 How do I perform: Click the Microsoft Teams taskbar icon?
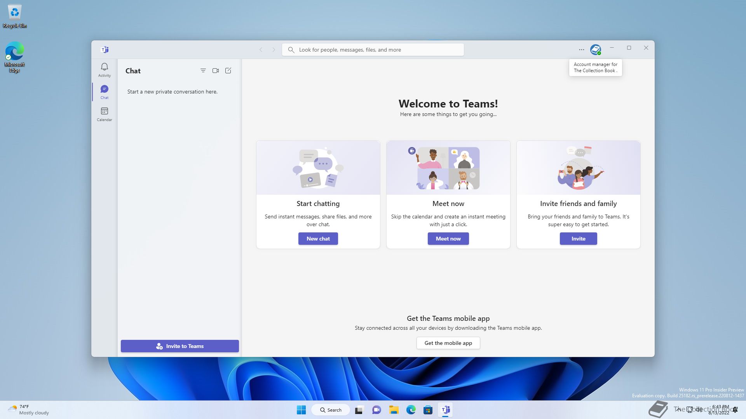446,410
